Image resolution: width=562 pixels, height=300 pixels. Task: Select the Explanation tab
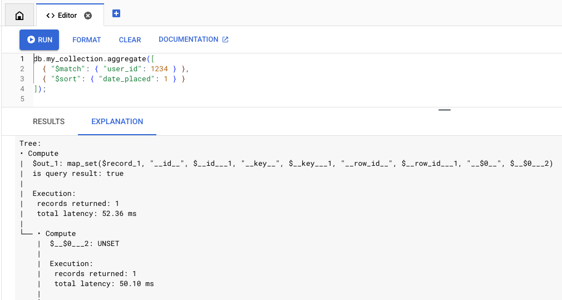coord(117,121)
